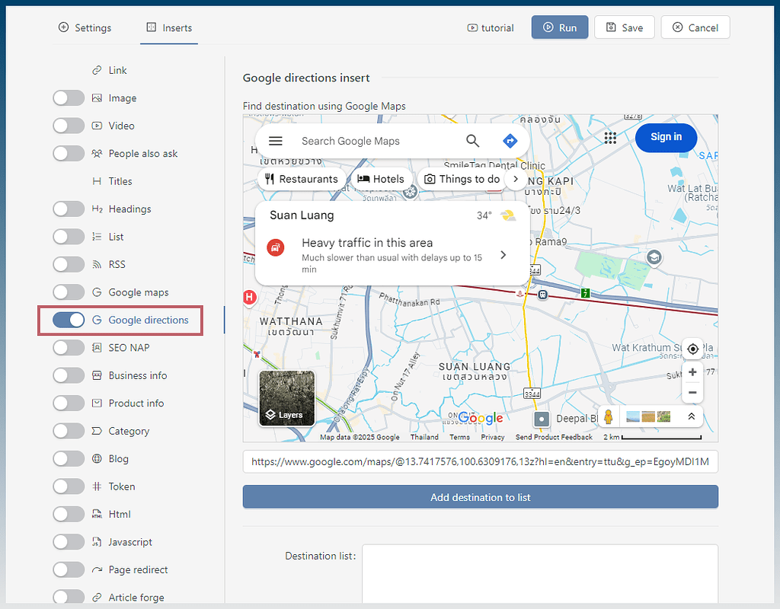
Task: Disable the Google directions toggle
Action: click(69, 320)
